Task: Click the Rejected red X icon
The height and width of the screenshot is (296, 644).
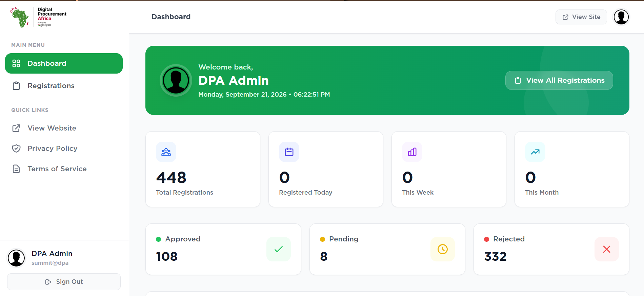Action: [607, 249]
